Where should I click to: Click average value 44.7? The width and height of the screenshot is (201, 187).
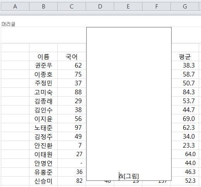[185, 110]
